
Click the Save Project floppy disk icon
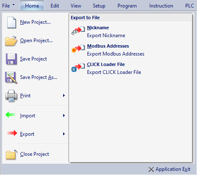point(11,59)
